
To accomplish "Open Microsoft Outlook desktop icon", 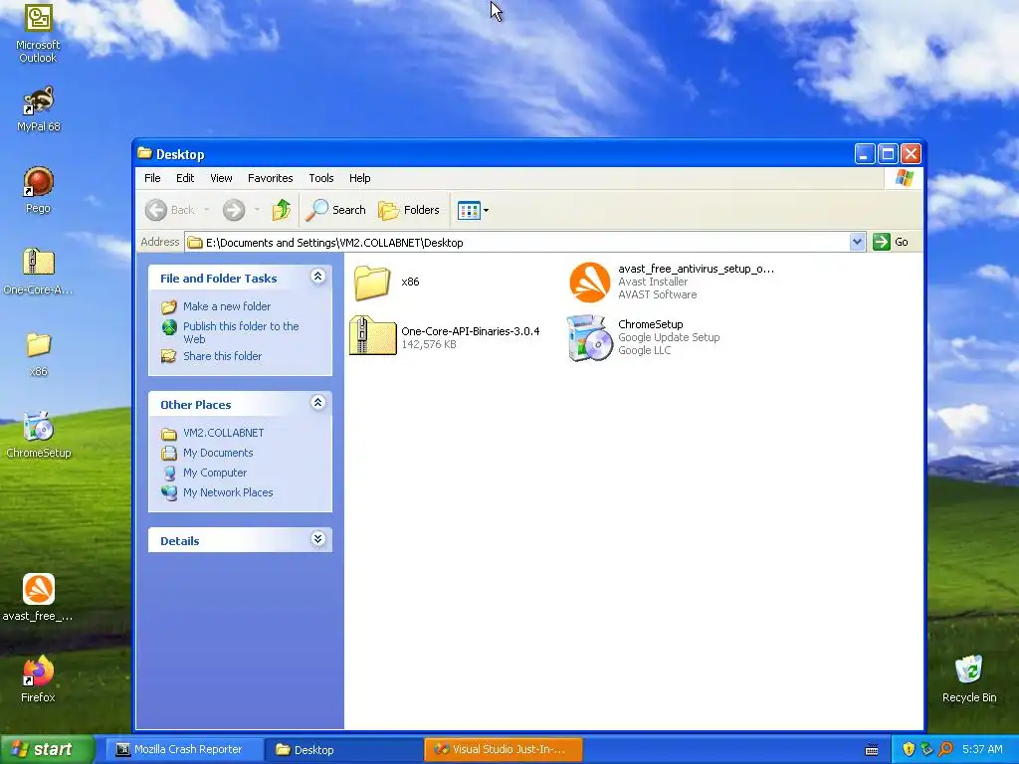I will pos(38,33).
